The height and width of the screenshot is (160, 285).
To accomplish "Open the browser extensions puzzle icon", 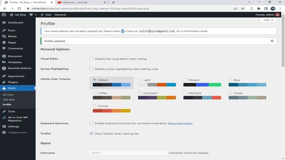I will 259,8.
